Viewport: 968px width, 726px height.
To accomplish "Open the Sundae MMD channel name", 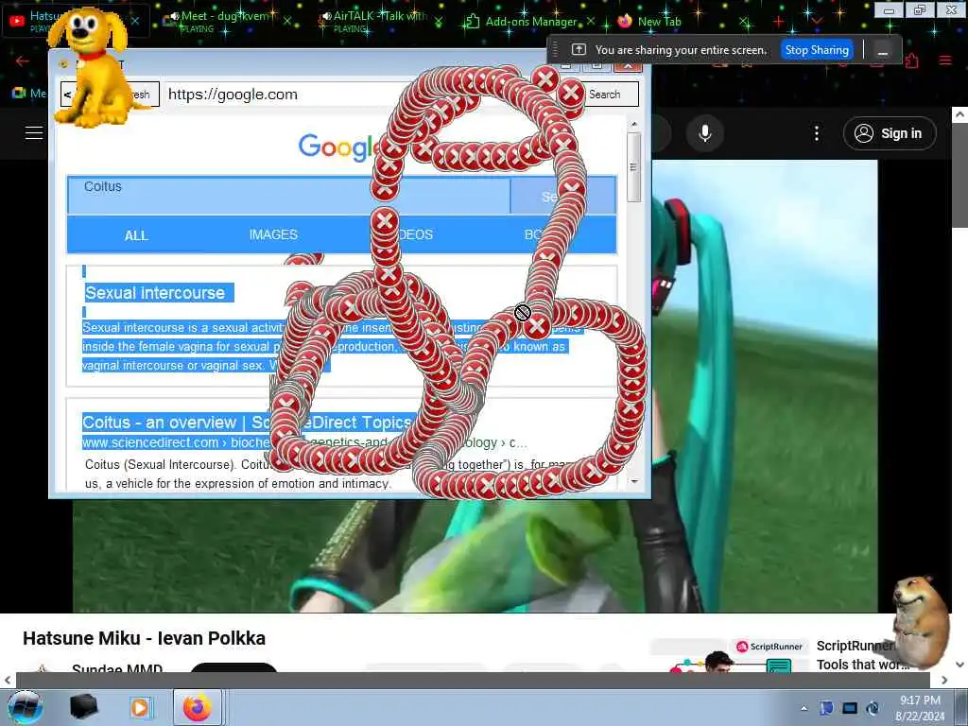I will [x=117, y=669].
